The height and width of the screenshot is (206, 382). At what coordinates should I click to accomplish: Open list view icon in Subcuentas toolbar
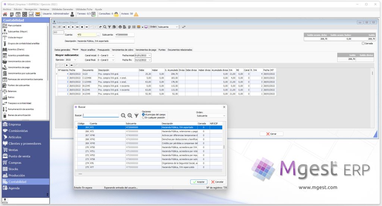[x=134, y=27]
